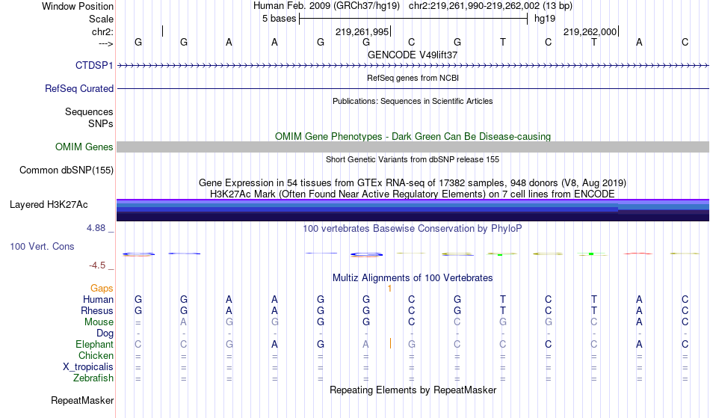
Task: Click the RepeatMasker track label
Action: (82, 400)
